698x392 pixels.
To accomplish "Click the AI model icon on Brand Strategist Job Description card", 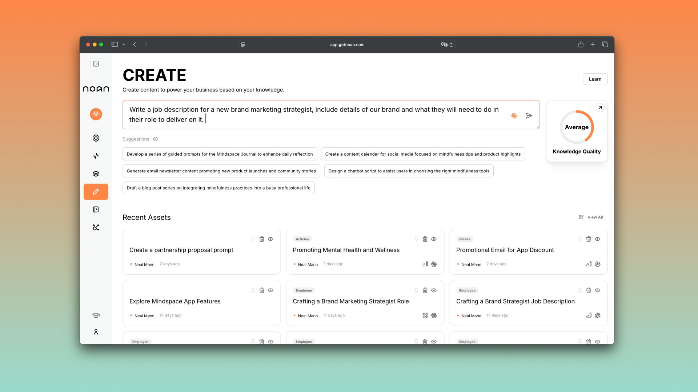I will (598, 315).
